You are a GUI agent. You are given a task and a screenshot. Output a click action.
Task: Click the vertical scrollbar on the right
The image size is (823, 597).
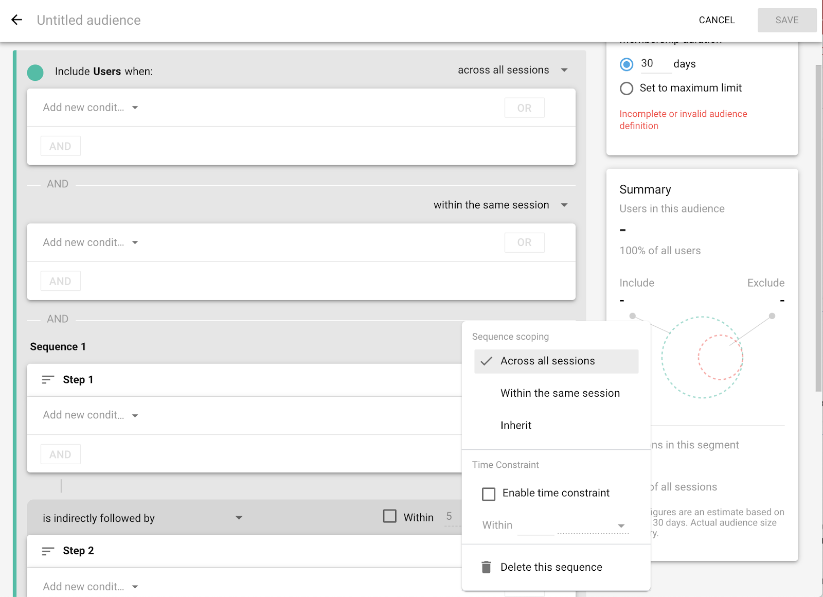pyautogui.click(x=818, y=226)
